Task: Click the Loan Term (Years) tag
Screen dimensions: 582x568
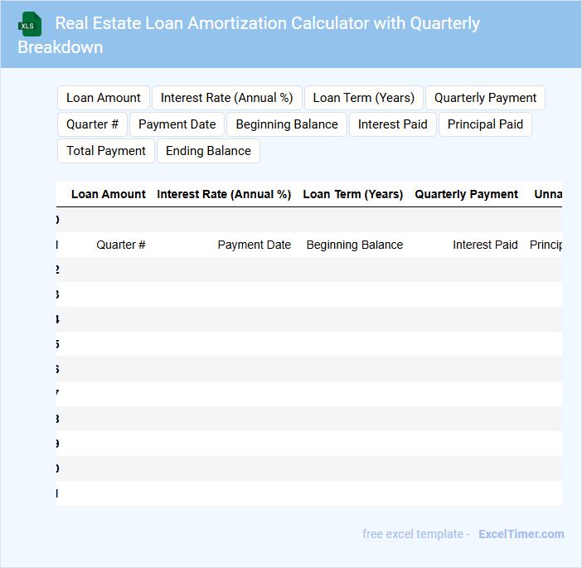Action: point(364,98)
